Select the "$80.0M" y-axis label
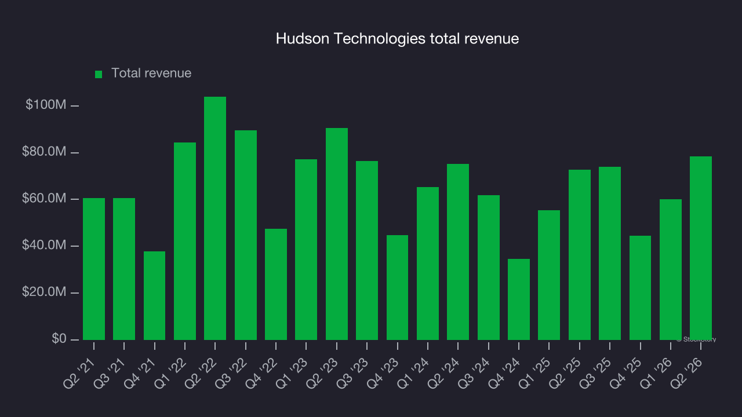 pyautogui.click(x=44, y=152)
